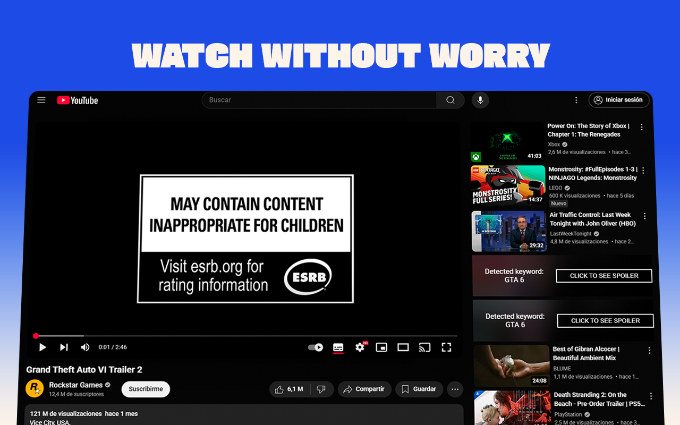680x425 pixels.
Task: Toggle the autoplay switch
Action: [x=316, y=347]
